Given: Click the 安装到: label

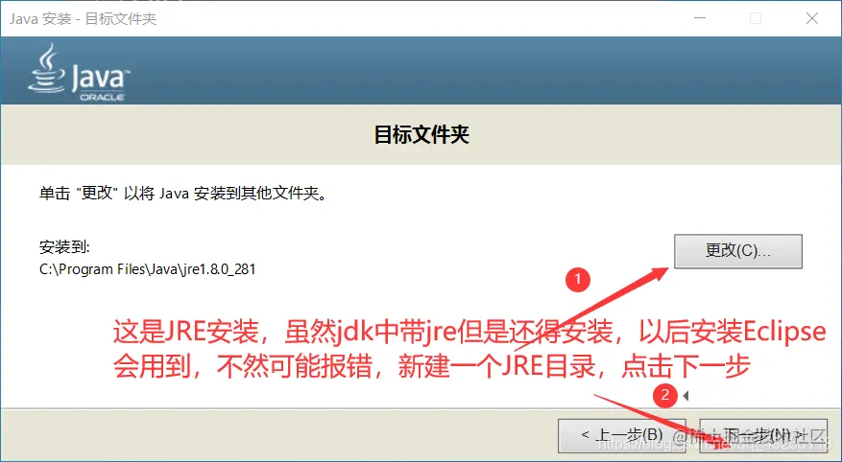Looking at the screenshot, I should [64, 247].
